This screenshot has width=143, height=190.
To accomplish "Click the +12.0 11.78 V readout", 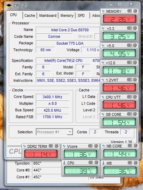I will point(119,70).
